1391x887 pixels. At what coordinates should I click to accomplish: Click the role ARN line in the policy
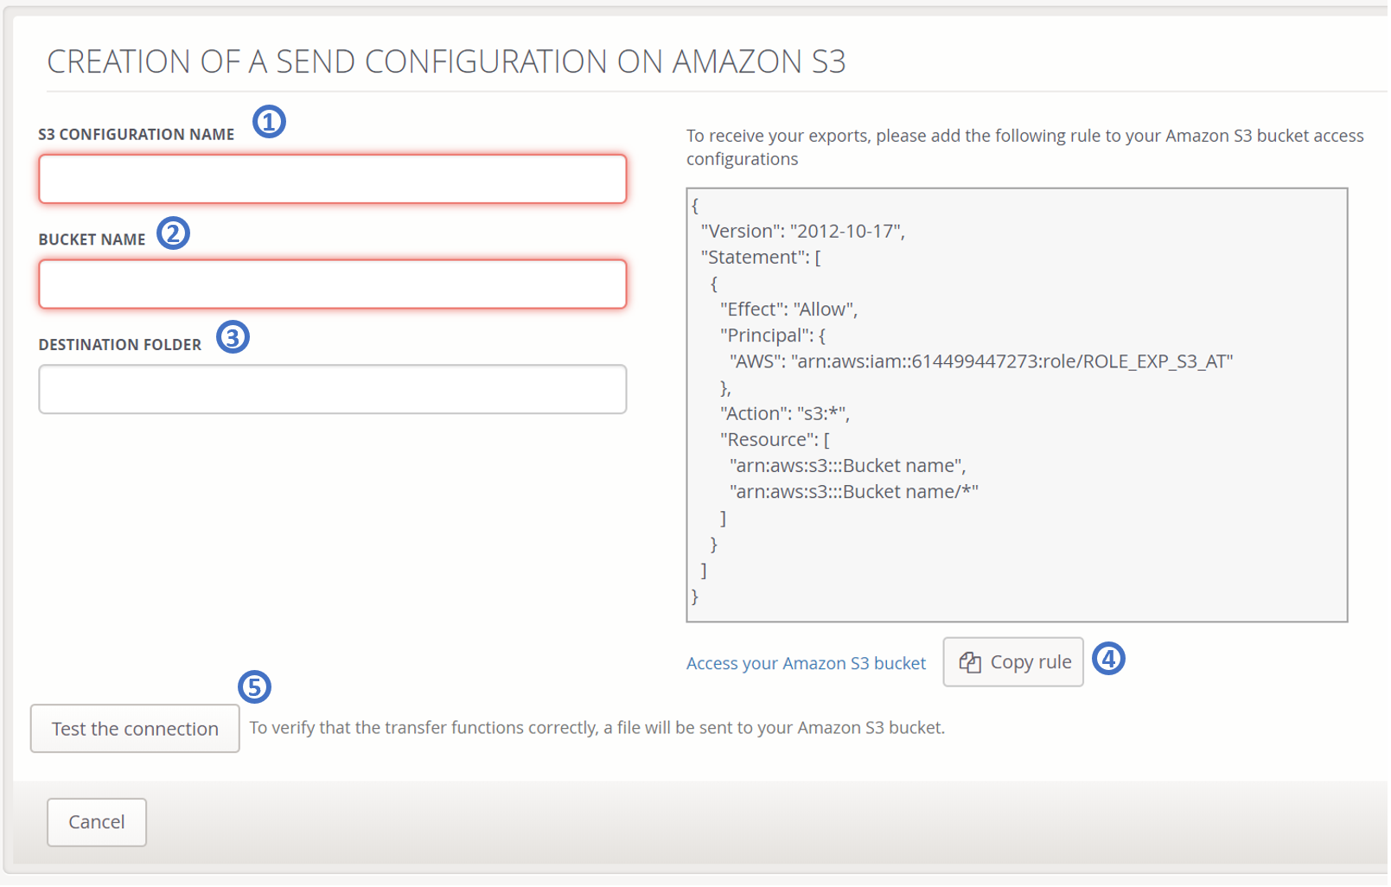(x=980, y=362)
